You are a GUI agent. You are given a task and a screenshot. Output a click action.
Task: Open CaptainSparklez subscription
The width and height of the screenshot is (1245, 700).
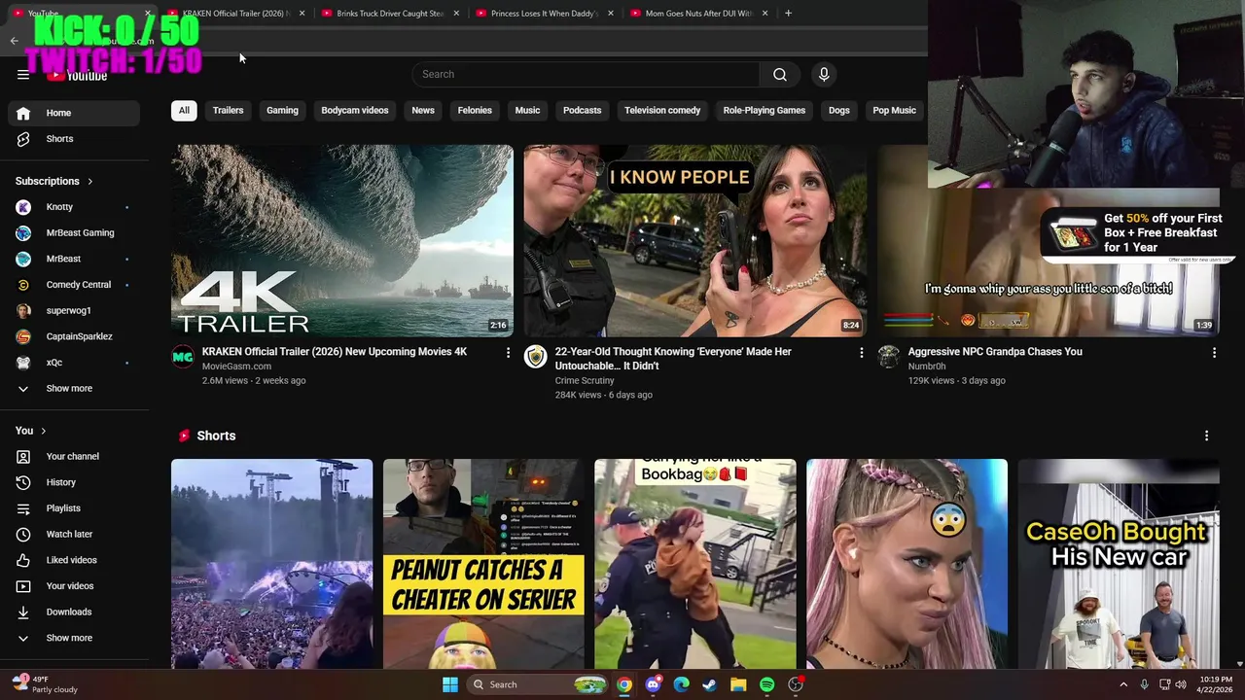[74, 336]
